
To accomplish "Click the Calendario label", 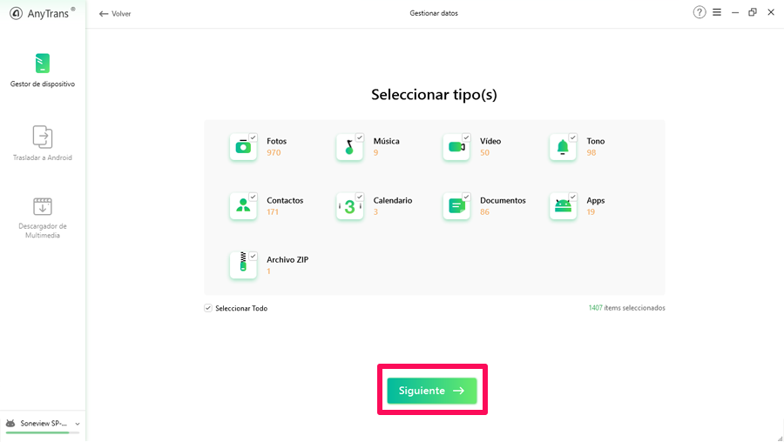I will pyautogui.click(x=393, y=200).
